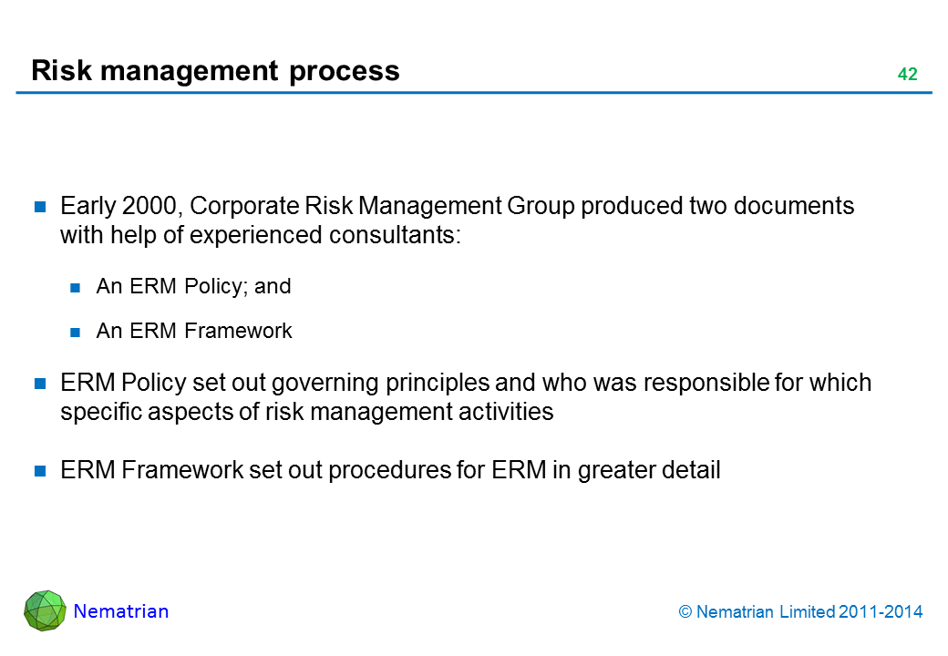Click the bullet square before 'ERM Policy set out'
This screenshot has height=656, width=948.
coord(41,384)
